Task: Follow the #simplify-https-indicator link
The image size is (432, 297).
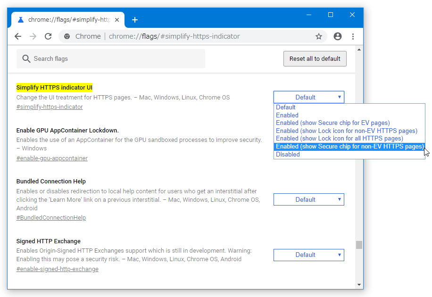Action: tap(50, 107)
